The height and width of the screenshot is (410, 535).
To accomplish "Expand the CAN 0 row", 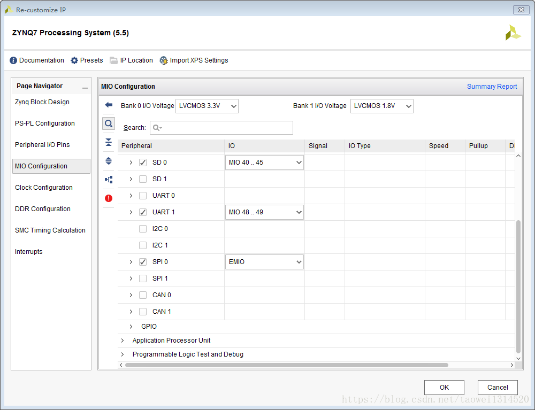I will [131, 295].
